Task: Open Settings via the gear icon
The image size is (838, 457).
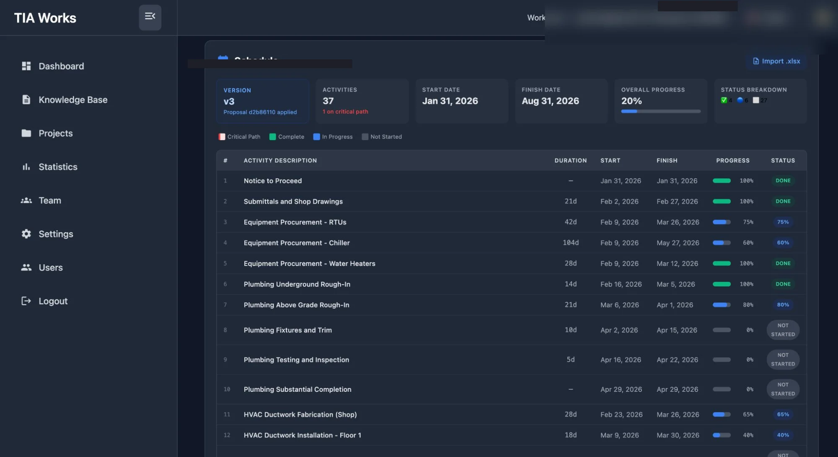Action: [x=26, y=234]
